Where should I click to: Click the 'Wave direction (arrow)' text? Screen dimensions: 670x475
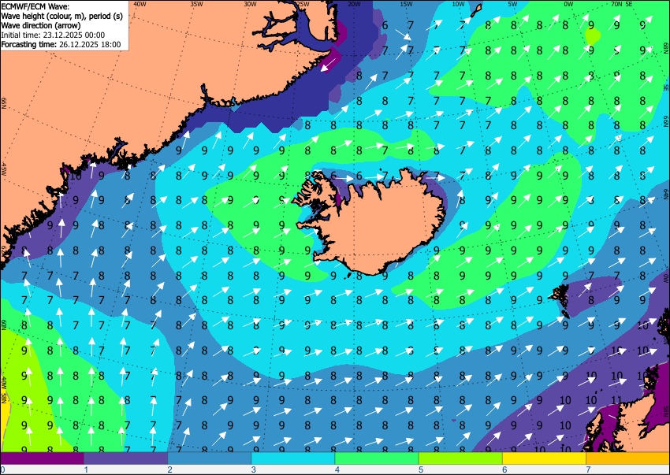pyautogui.click(x=41, y=25)
